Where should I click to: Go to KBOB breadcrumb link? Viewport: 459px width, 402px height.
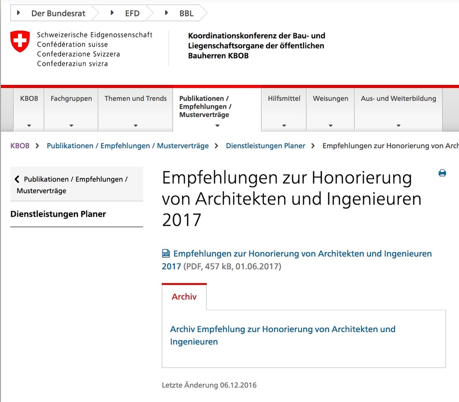pos(20,146)
